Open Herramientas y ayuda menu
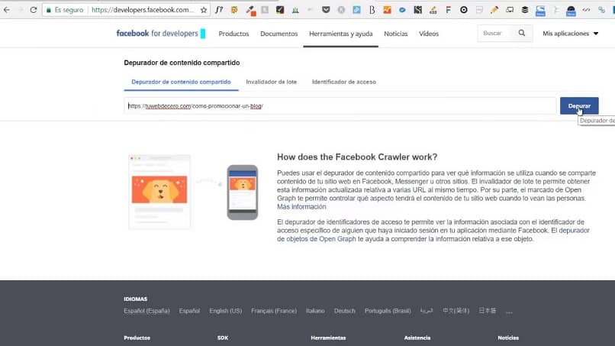This screenshot has width=615, height=346. coord(341,34)
